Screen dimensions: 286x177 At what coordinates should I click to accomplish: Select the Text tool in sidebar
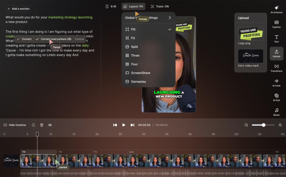click(276, 38)
